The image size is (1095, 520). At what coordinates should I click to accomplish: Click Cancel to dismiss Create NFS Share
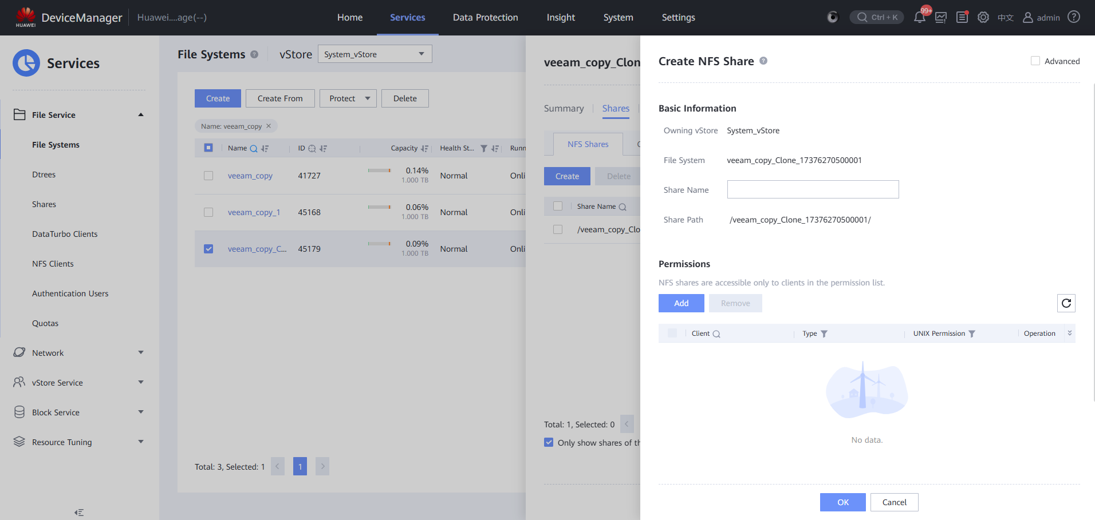894,502
